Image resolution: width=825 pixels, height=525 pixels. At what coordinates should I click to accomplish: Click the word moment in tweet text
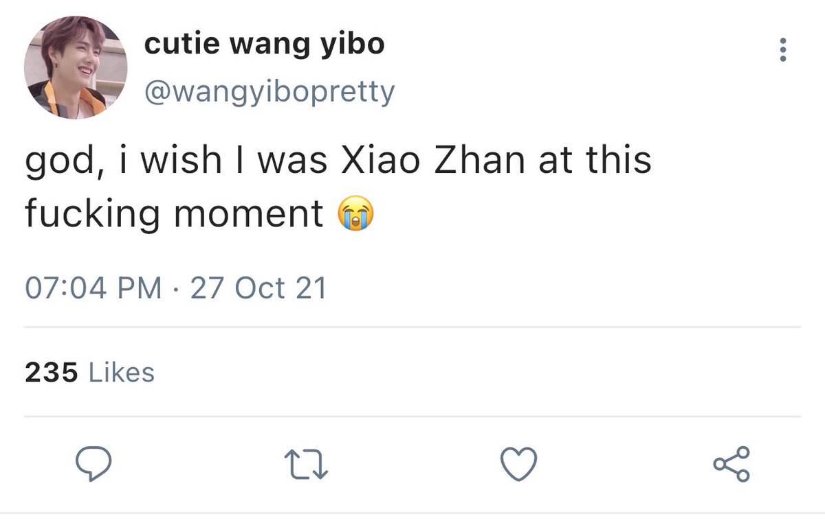click(248, 215)
